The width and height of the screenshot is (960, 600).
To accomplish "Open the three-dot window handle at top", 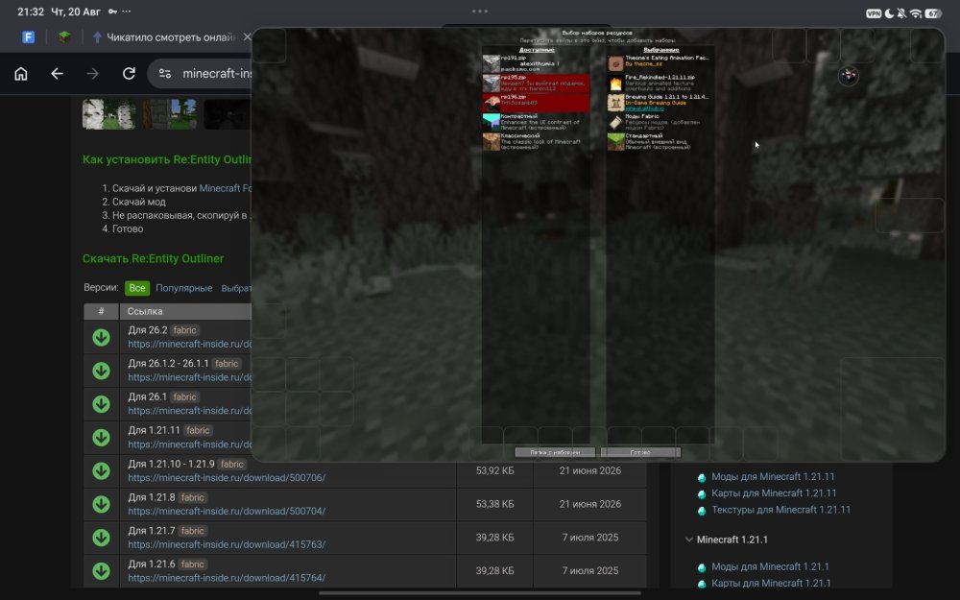I will coord(480,11).
